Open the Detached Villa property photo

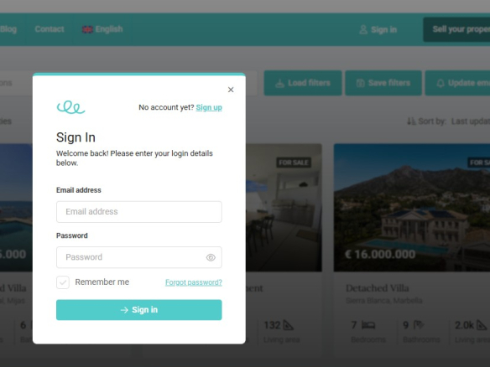[412, 208]
